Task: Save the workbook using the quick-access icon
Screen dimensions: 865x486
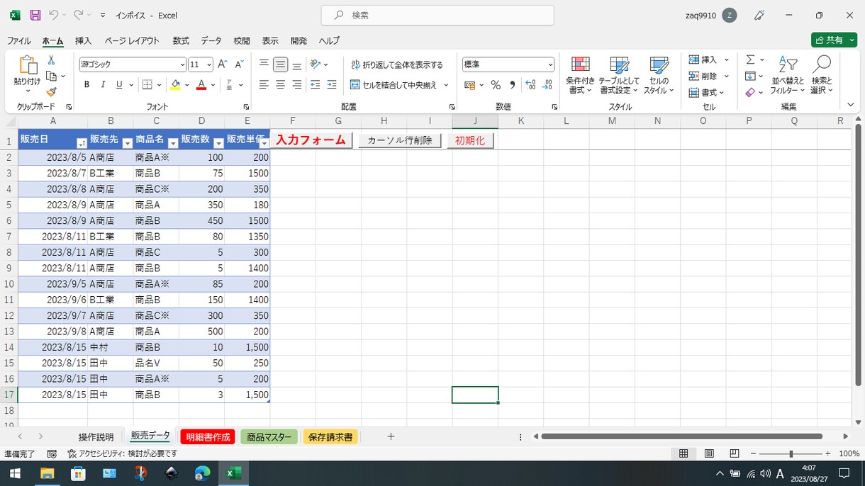Action: coord(35,15)
